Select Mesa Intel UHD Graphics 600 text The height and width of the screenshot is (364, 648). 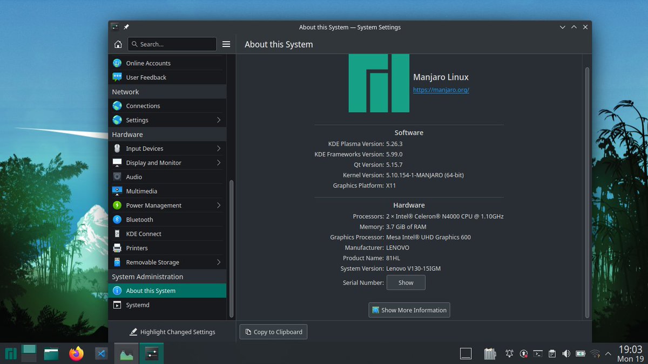[x=428, y=237]
